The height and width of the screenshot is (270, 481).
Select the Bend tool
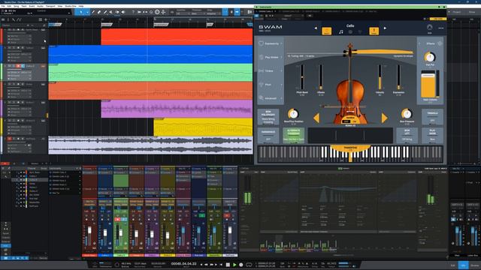pos(117,12)
